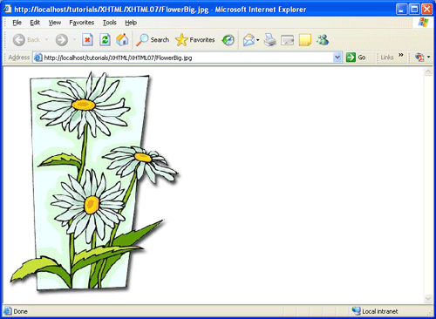Open the View menu
Image resolution: width=436 pixels, height=319 pixels.
(55, 23)
